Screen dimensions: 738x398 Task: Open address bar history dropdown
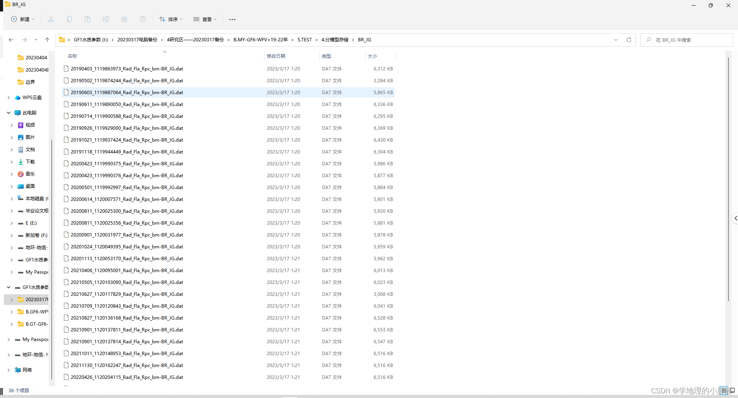616,40
